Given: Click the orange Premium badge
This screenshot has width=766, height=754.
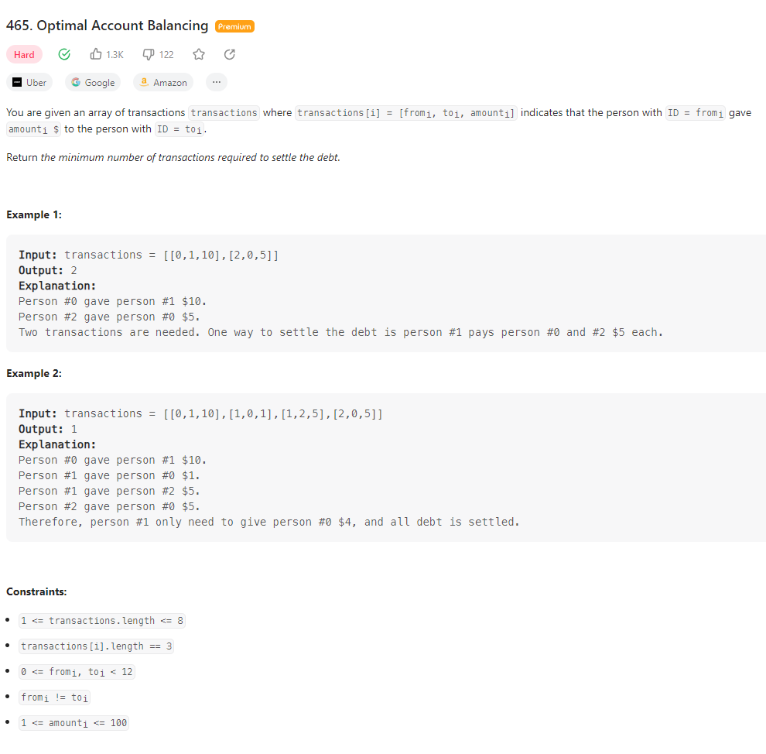Looking at the screenshot, I should pos(234,26).
